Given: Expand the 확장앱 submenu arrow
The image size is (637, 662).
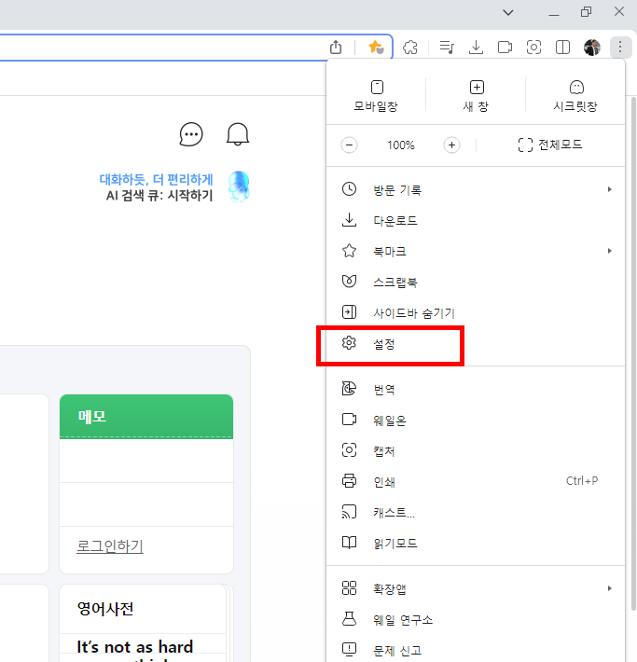Looking at the screenshot, I should click(610, 588).
